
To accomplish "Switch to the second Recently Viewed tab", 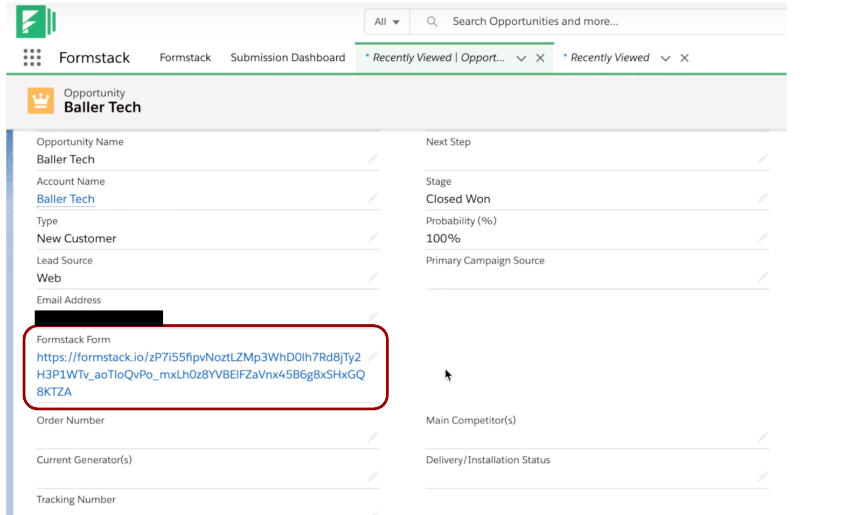I will point(609,58).
